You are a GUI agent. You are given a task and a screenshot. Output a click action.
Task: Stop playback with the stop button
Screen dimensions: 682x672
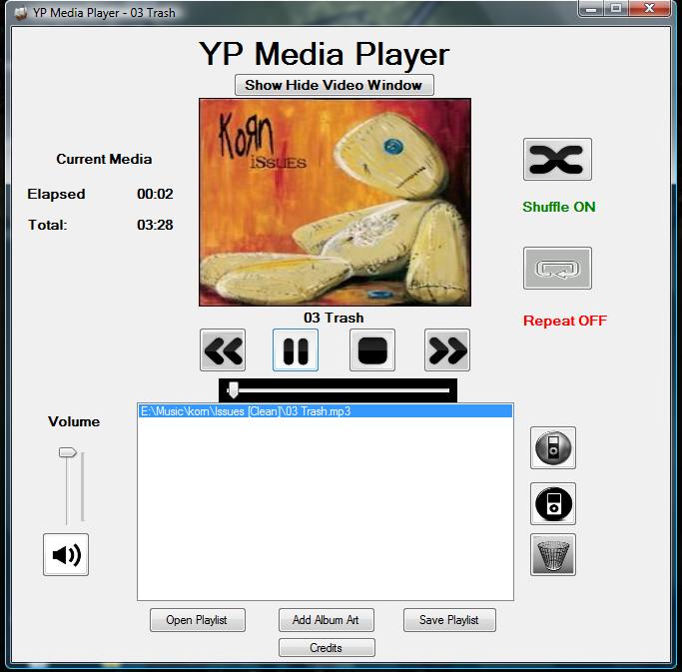(372, 350)
